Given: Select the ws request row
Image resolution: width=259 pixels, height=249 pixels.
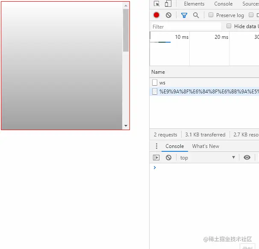Looking at the screenshot, I should pyautogui.click(x=204, y=83).
